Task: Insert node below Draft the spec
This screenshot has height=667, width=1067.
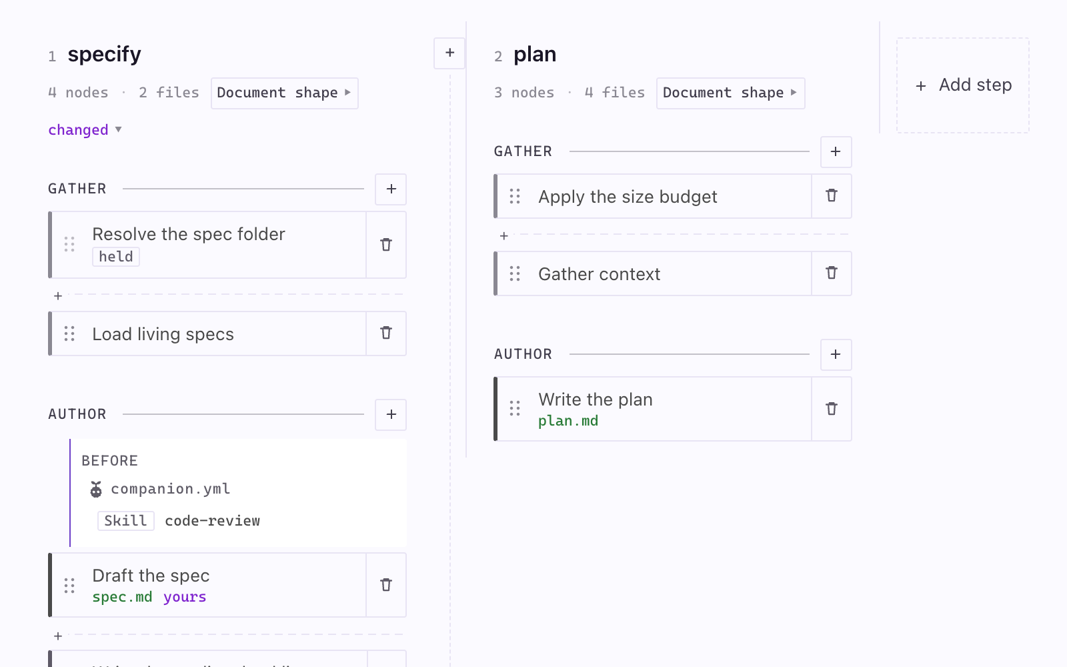Action: click(58, 636)
